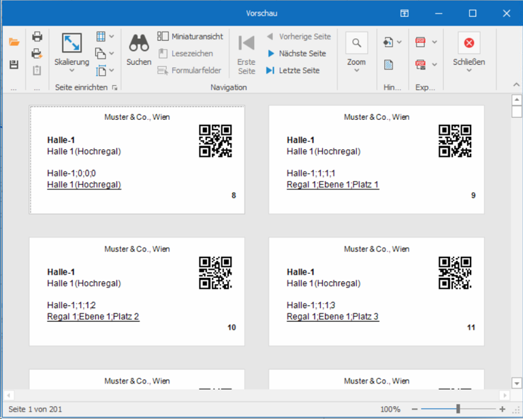Click the horizontal scrollbar right arrow
This screenshot has width=523, height=419.
[505, 396]
